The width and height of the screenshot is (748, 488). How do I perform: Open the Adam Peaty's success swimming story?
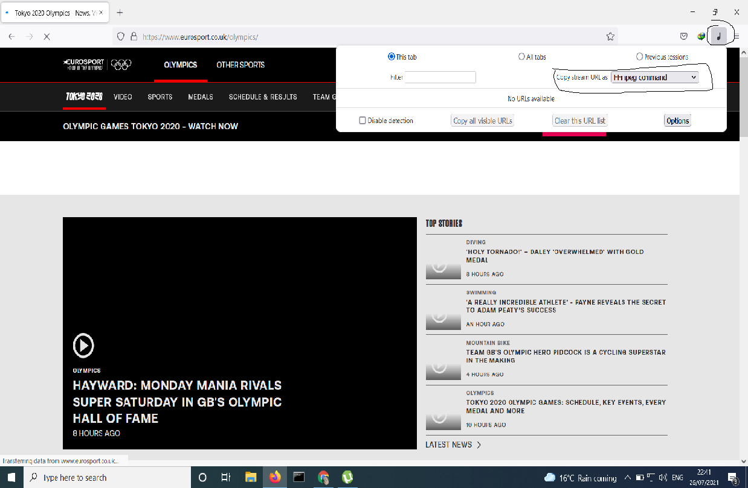click(x=566, y=306)
